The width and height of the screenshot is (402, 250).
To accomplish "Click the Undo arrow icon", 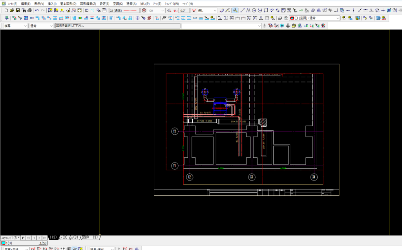I will [37, 10].
